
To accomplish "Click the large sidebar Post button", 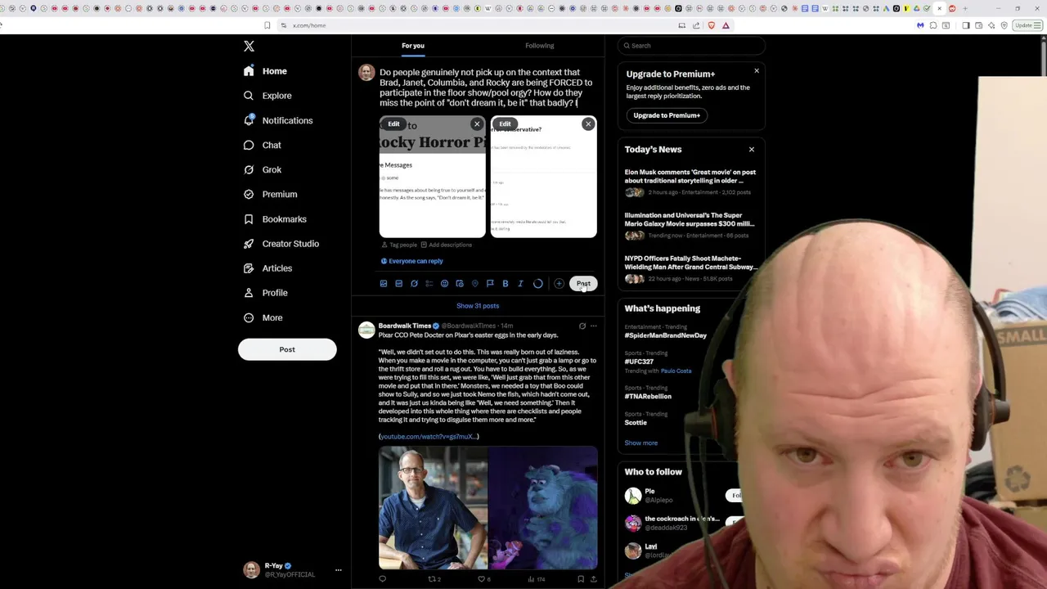I will point(287,349).
